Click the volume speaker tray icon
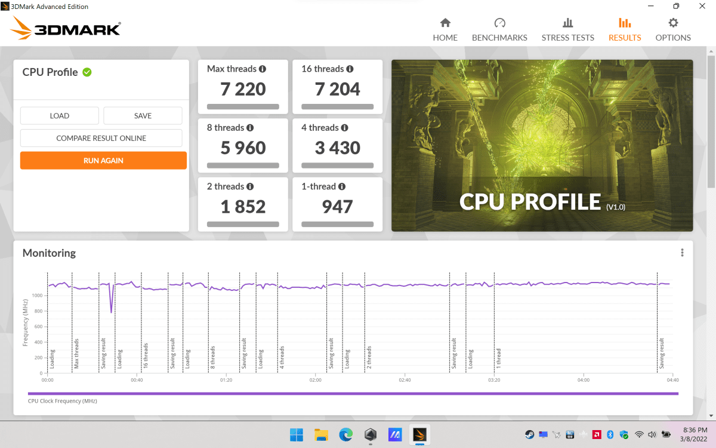The width and height of the screenshot is (716, 448). click(652, 434)
